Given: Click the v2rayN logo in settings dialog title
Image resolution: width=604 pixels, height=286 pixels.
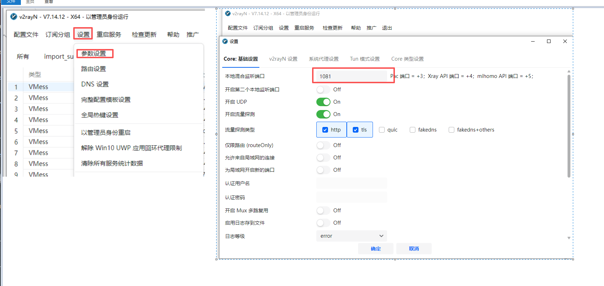Looking at the screenshot, I should click(225, 41).
